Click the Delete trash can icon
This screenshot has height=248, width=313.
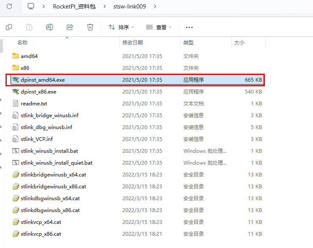click(90, 27)
